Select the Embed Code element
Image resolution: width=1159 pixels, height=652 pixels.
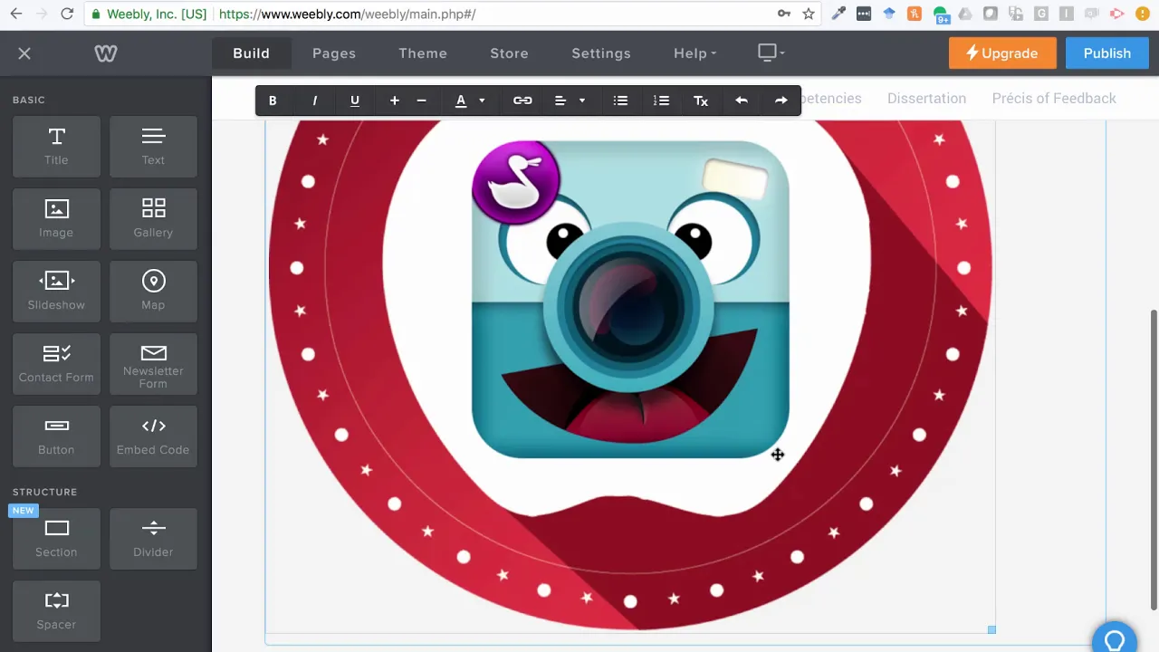[153, 436]
